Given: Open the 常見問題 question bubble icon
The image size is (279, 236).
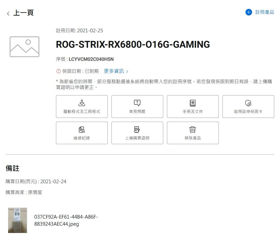Looking at the screenshot, I should 137,103.
